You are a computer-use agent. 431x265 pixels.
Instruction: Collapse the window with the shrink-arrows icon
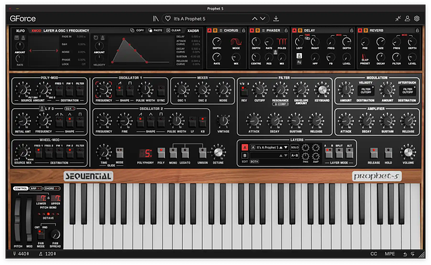coord(398,19)
